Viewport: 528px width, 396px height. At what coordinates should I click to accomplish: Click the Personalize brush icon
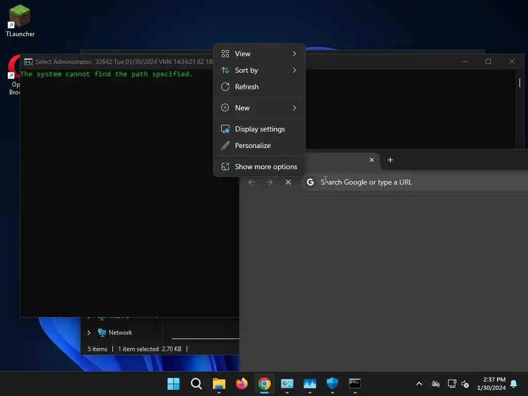pos(225,146)
